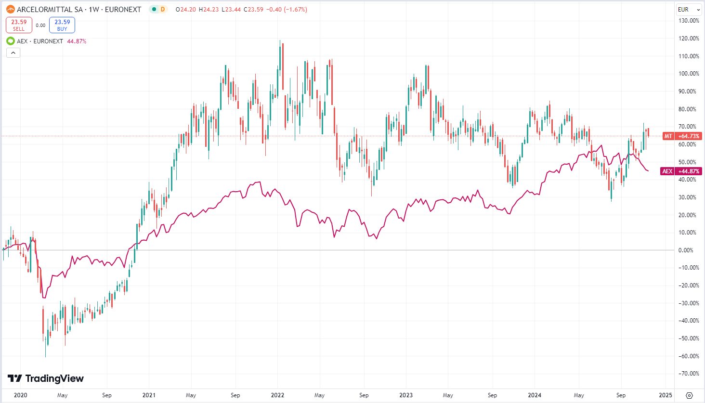Click the 2025 label on time axis

tap(666, 395)
